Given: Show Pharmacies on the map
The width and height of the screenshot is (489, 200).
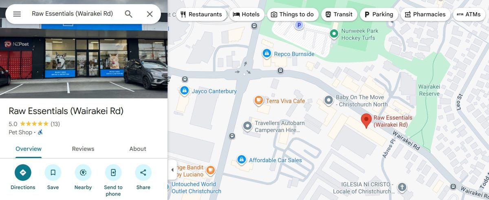Looking at the screenshot, I should click(x=425, y=14).
